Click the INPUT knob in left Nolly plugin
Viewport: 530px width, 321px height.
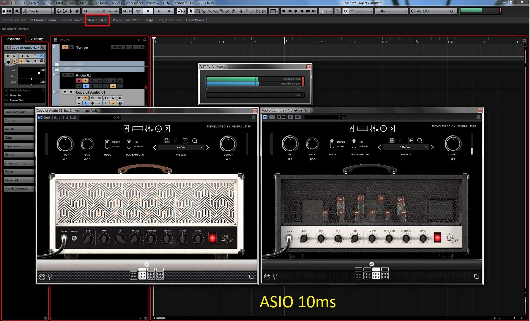coord(65,144)
